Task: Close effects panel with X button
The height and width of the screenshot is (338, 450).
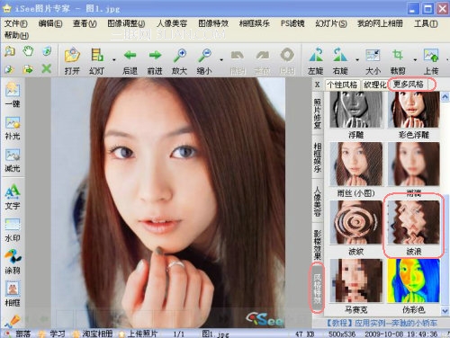Action: pyautogui.click(x=318, y=84)
